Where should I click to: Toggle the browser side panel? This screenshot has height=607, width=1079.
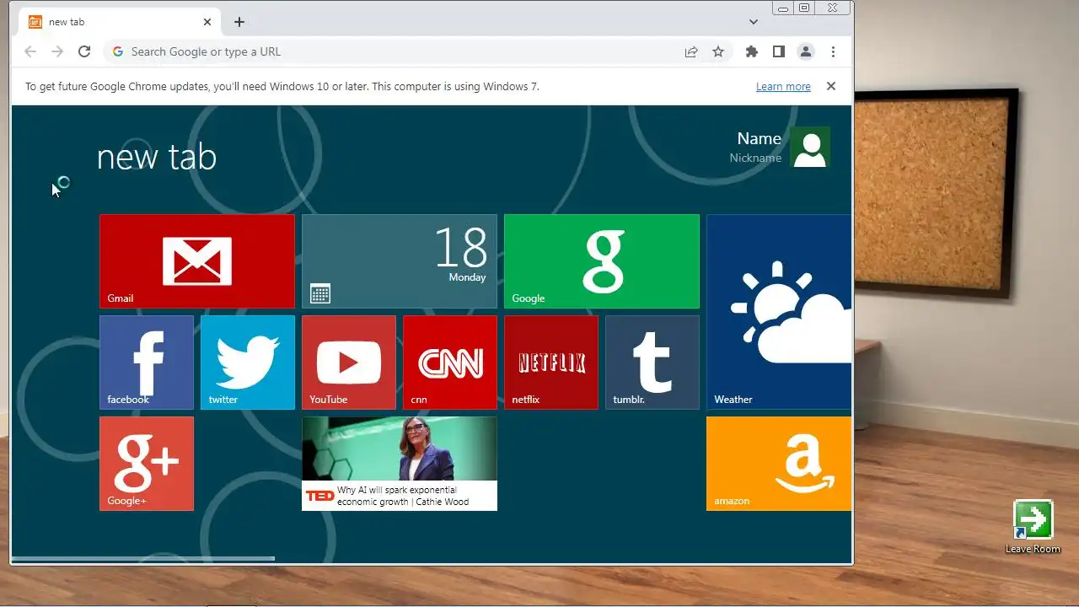click(779, 51)
